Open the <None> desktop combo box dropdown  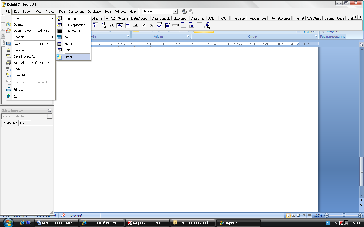point(175,11)
